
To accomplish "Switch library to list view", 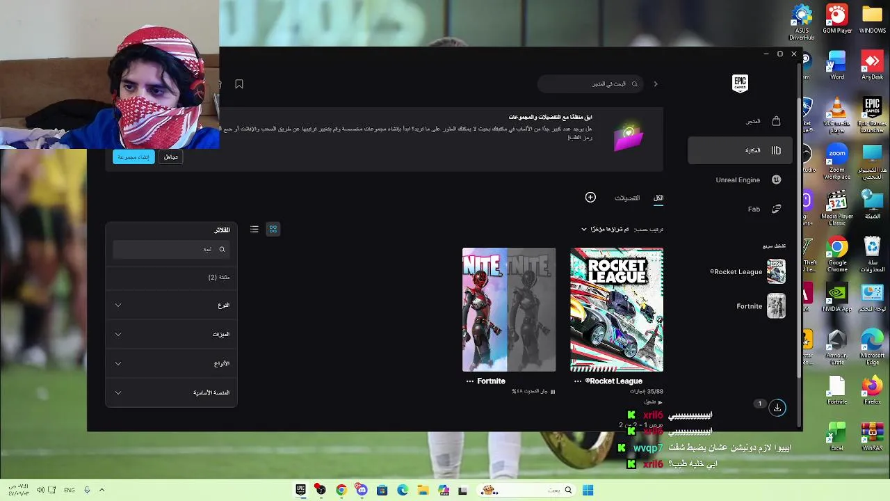I will coord(254,229).
